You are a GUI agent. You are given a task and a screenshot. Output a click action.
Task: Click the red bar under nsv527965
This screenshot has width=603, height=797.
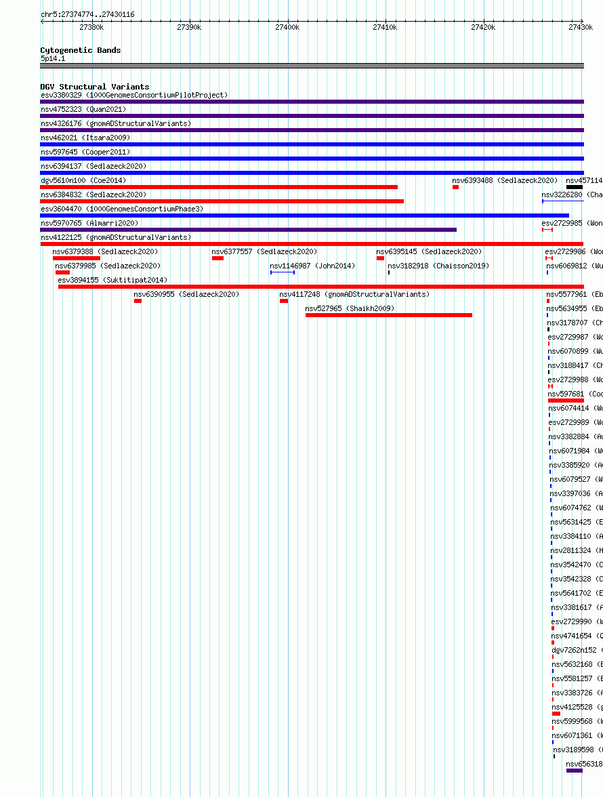click(x=389, y=315)
